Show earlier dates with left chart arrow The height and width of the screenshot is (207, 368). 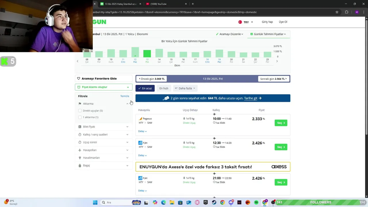point(78,61)
